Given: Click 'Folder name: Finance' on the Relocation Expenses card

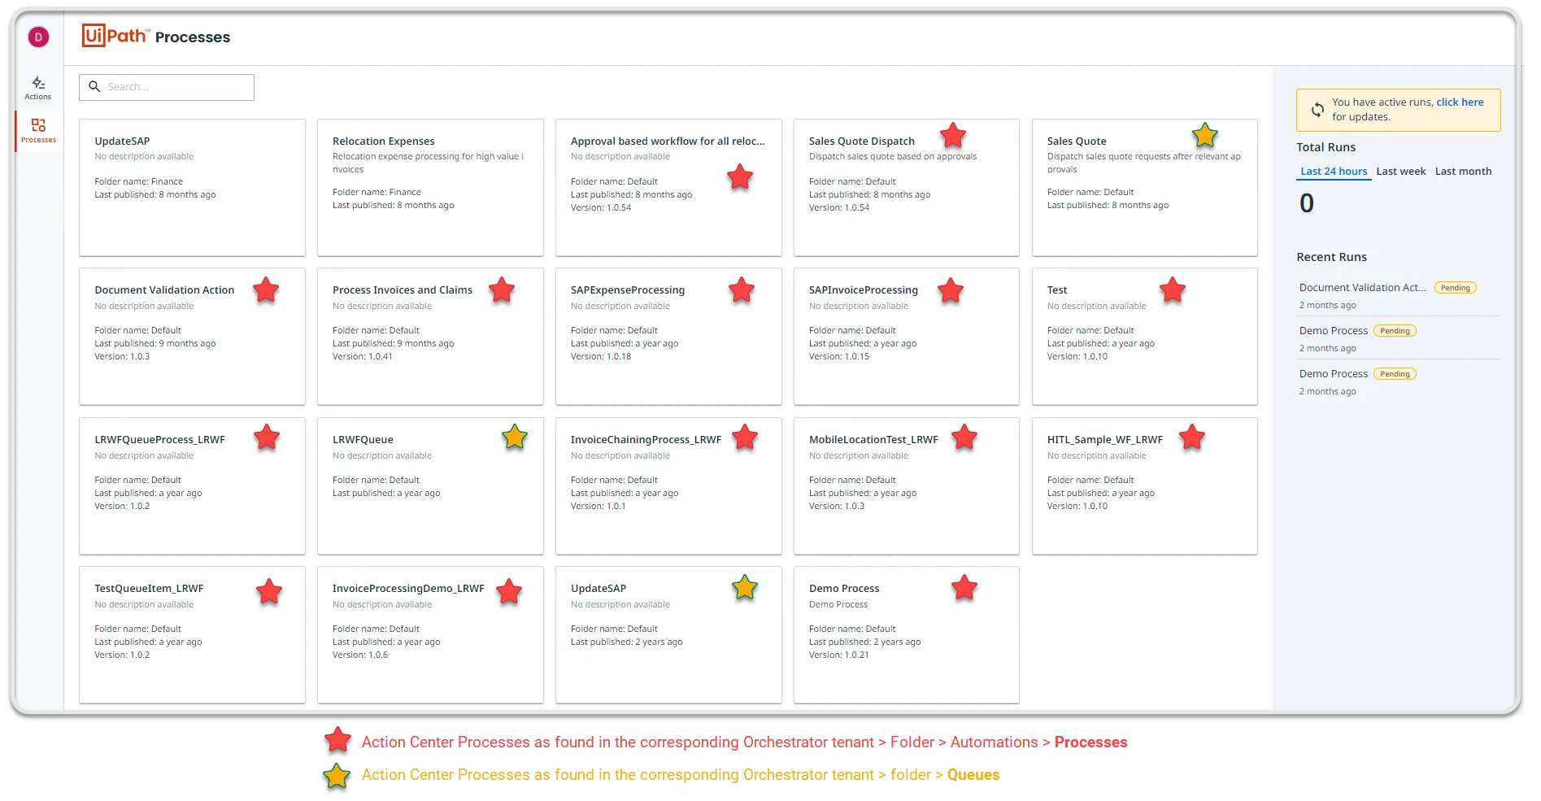Looking at the screenshot, I should coord(377,193).
